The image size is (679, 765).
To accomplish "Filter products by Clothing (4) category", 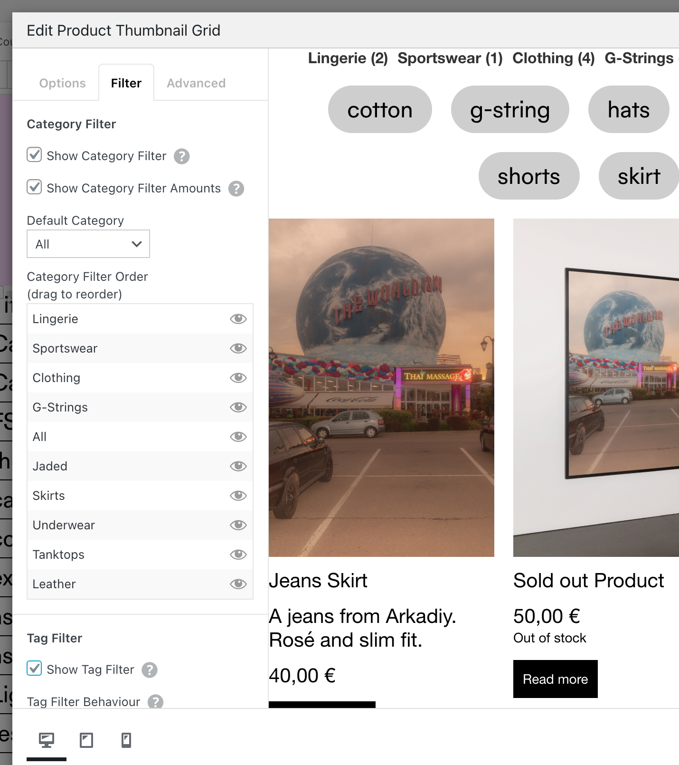I will (553, 58).
